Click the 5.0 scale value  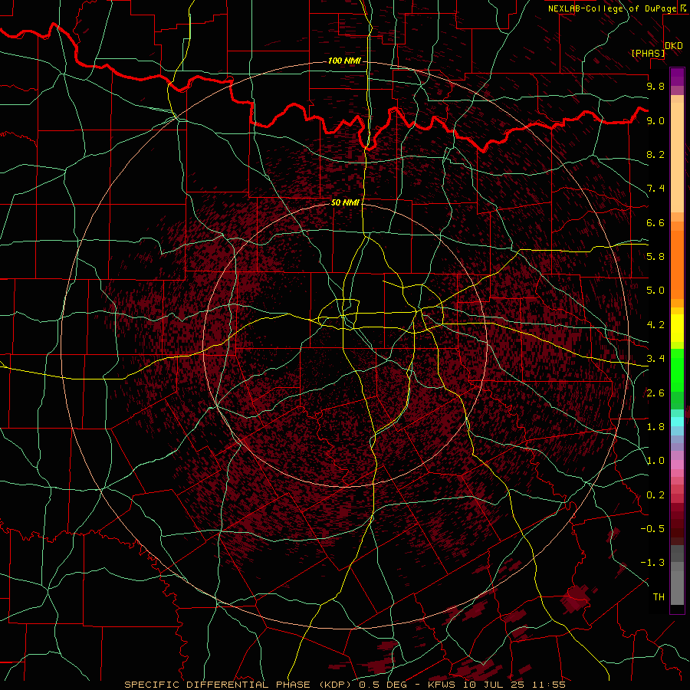(655, 291)
